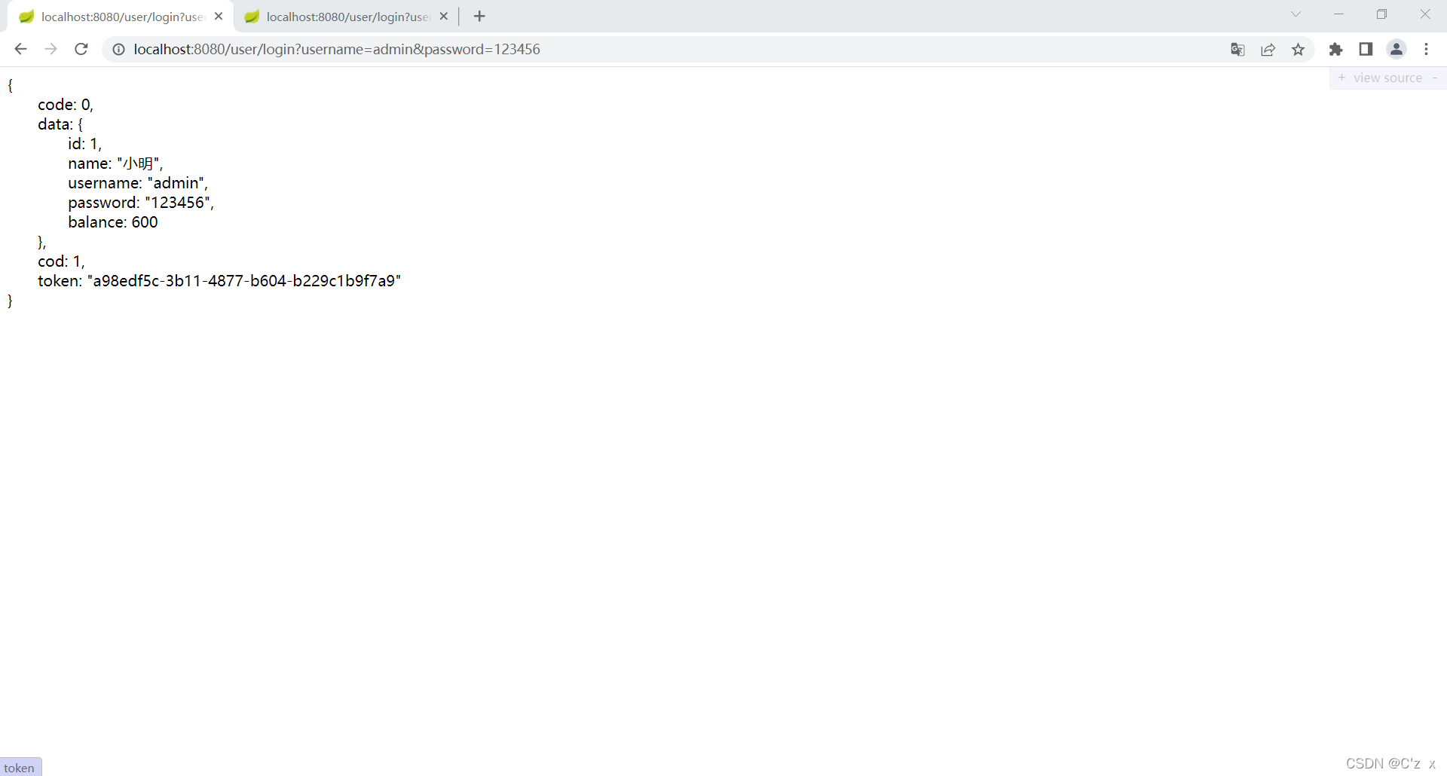Screen dimensions: 1447x776
Task: Expand all JSON nodes with plus
Action: point(1342,78)
